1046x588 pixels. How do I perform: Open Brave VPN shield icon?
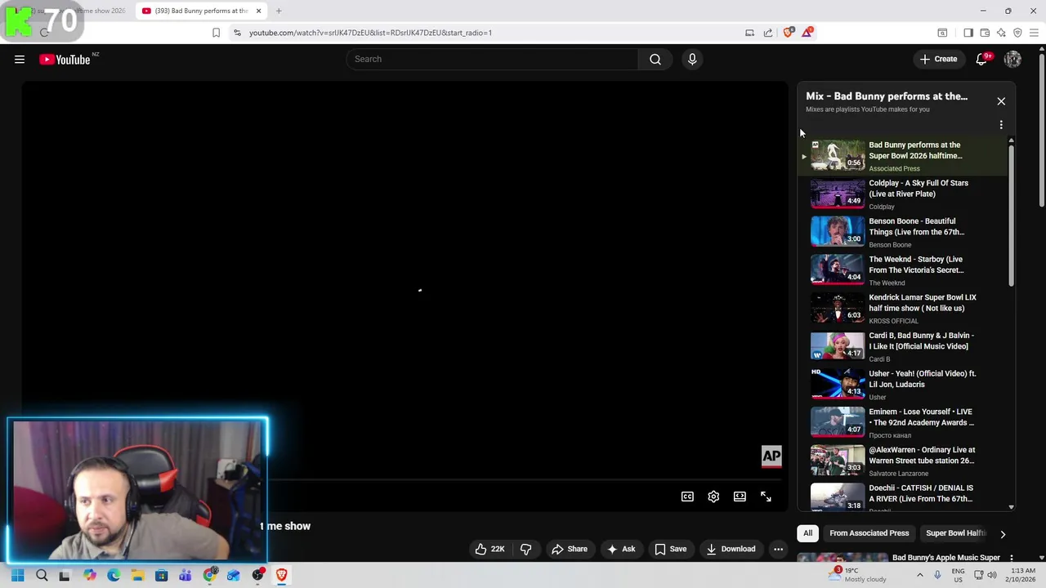pos(1017,33)
